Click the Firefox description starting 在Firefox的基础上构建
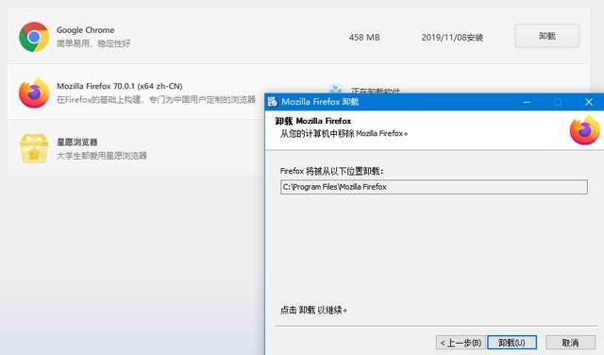This screenshot has width=604, height=355. pyautogui.click(x=156, y=100)
